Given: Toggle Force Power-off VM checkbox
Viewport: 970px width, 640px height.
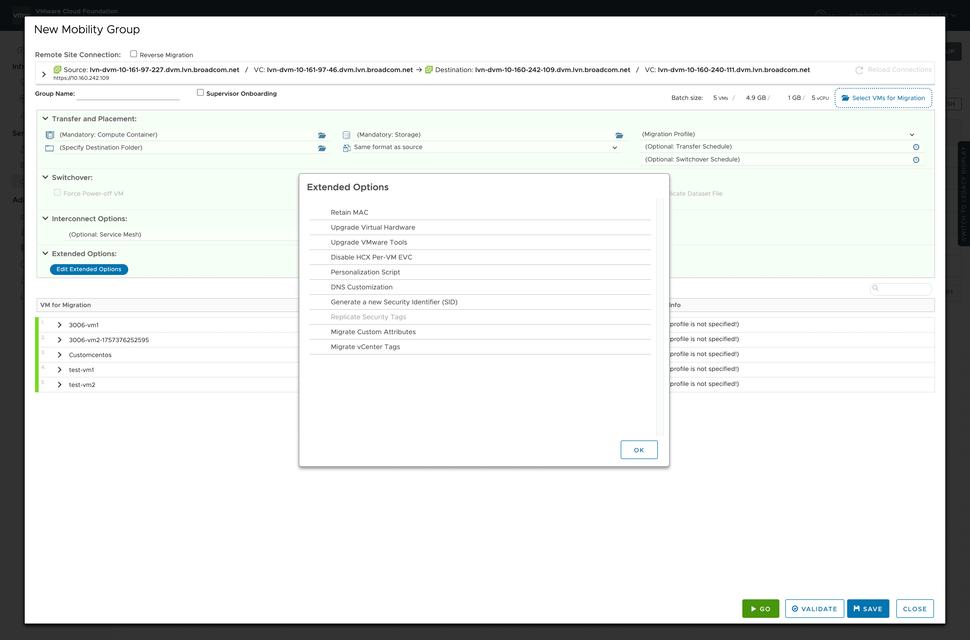Looking at the screenshot, I should [x=57, y=193].
